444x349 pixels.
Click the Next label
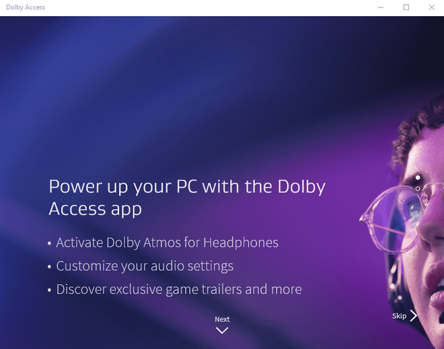[x=222, y=319]
